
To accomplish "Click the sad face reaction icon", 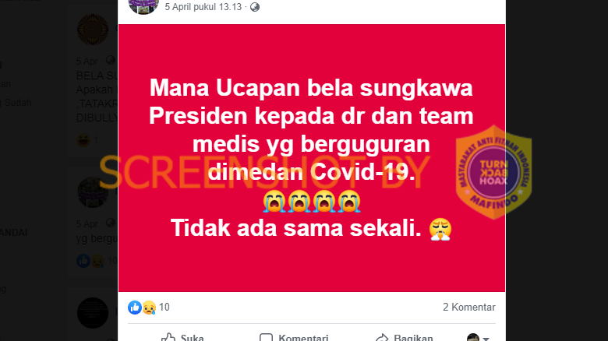I will (x=149, y=308).
